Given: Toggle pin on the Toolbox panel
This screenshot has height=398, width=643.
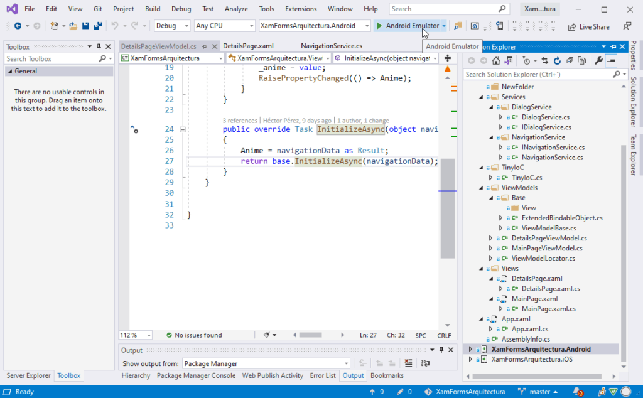Looking at the screenshot, I should pos(99,46).
